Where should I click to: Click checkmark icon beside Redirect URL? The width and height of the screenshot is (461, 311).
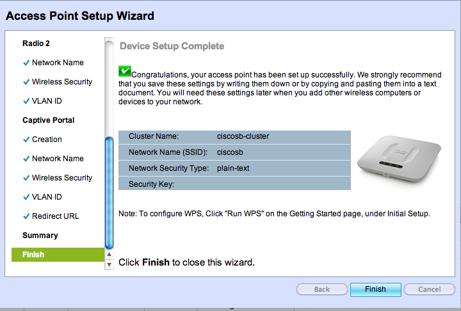(26, 217)
